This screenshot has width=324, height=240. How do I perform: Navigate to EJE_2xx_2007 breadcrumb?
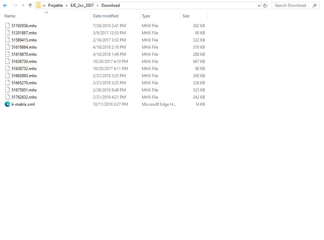point(82,5)
